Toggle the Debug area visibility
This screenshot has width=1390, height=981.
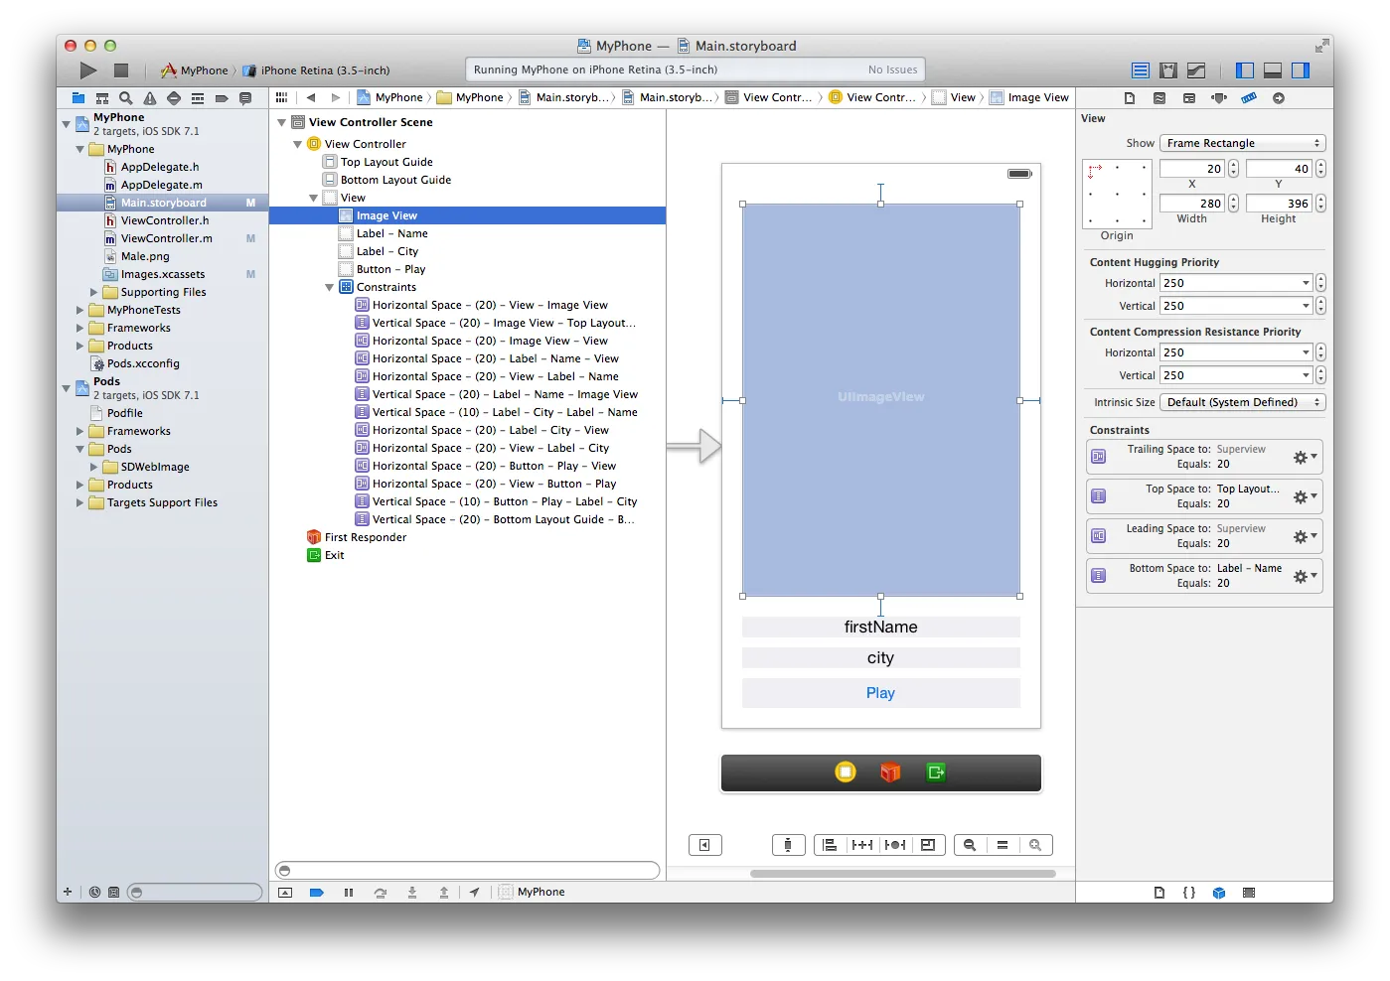1273,70
